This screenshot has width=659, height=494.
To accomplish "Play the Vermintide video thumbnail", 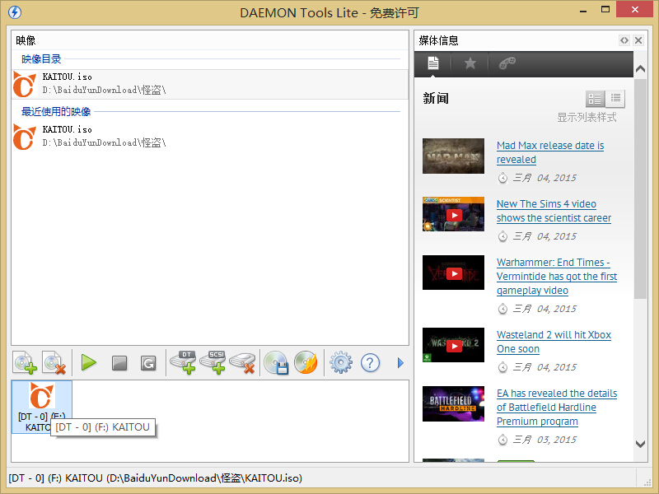I will click(453, 273).
